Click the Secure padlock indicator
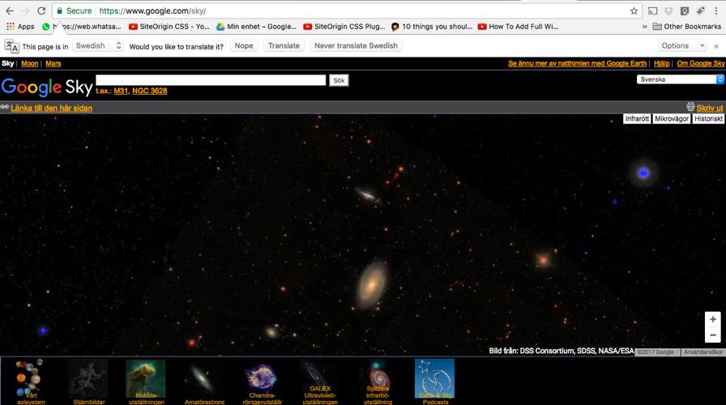 [74, 11]
